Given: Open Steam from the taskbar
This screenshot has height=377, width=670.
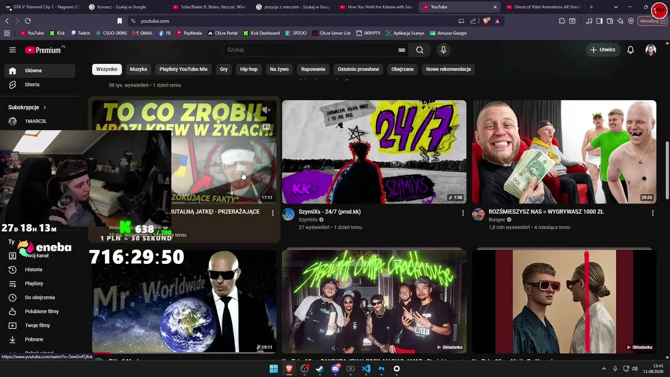Looking at the screenshot, I should tap(320, 369).
